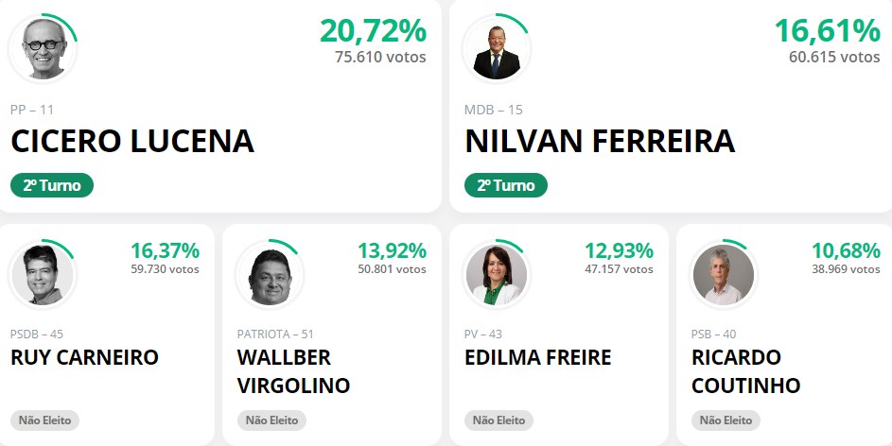
Task: Click Edilma Freire's portrait photo
Action: click(497, 275)
